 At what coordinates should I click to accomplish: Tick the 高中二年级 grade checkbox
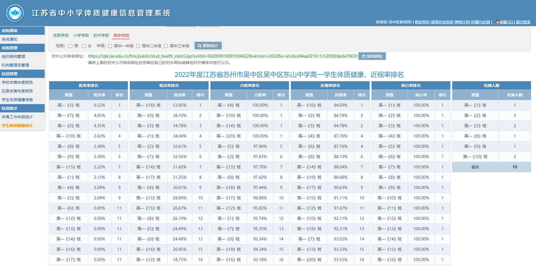[138, 46]
